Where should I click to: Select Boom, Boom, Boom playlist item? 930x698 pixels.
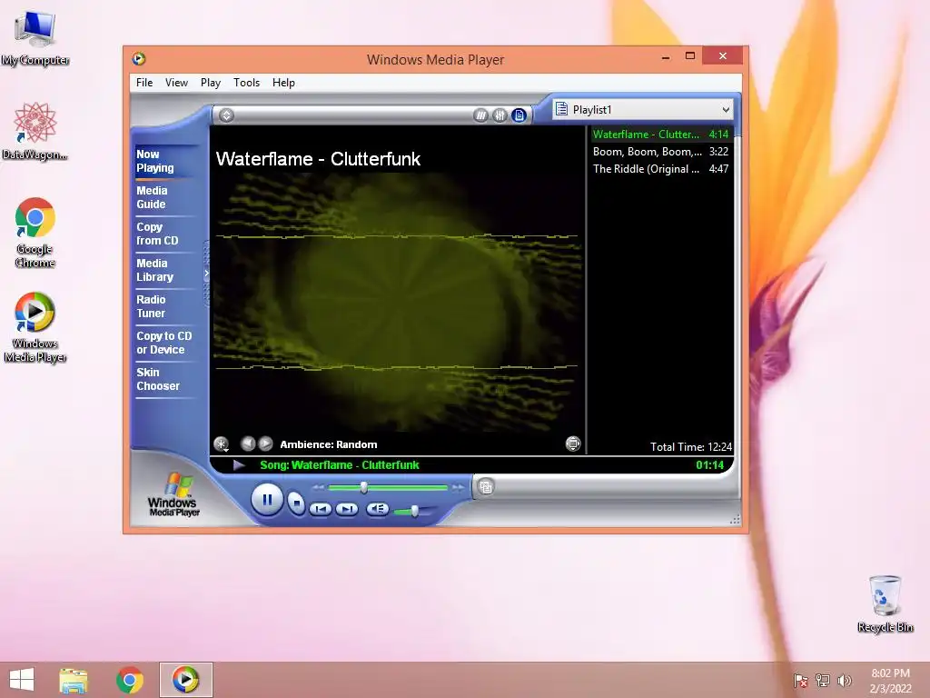click(x=660, y=152)
